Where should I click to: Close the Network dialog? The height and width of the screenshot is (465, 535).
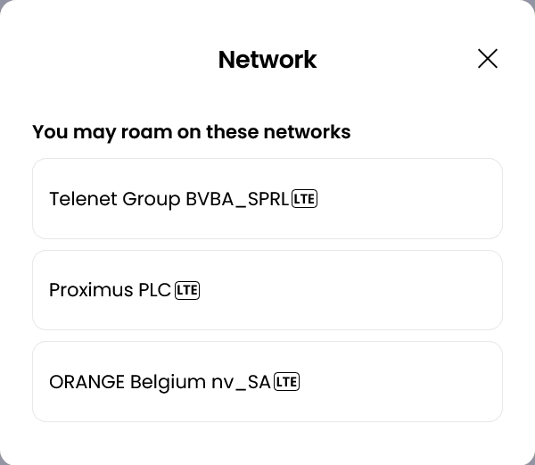point(488,59)
